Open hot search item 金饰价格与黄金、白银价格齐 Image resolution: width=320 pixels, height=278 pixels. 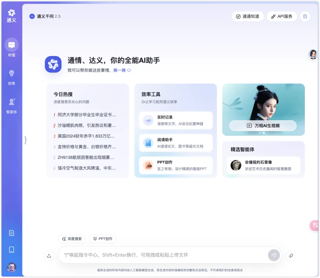pos(87,147)
